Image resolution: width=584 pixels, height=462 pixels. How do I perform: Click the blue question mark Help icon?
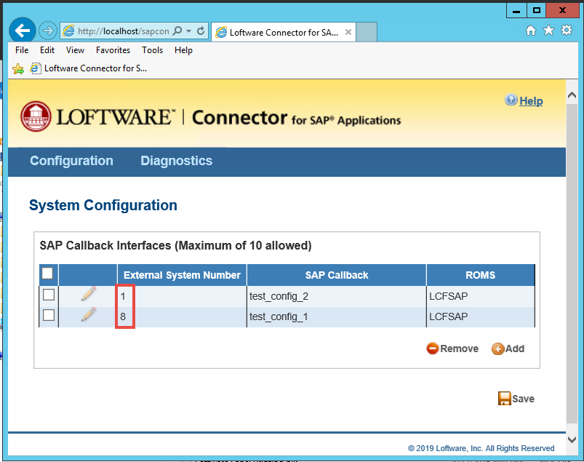(x=511, y=100)
